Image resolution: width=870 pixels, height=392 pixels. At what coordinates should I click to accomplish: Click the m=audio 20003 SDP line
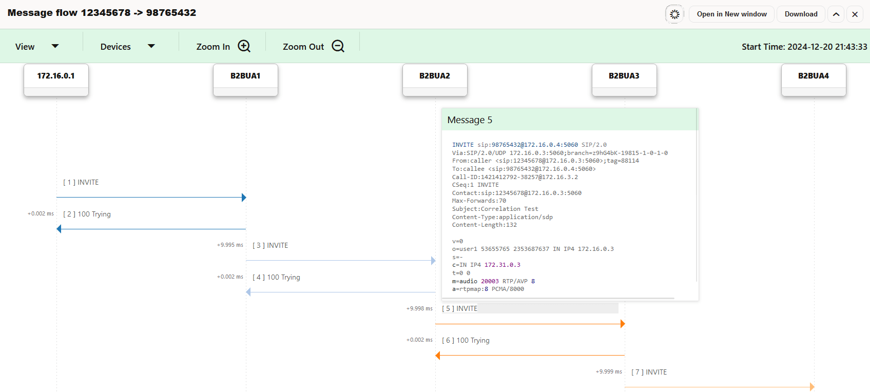tap(493, 281)
